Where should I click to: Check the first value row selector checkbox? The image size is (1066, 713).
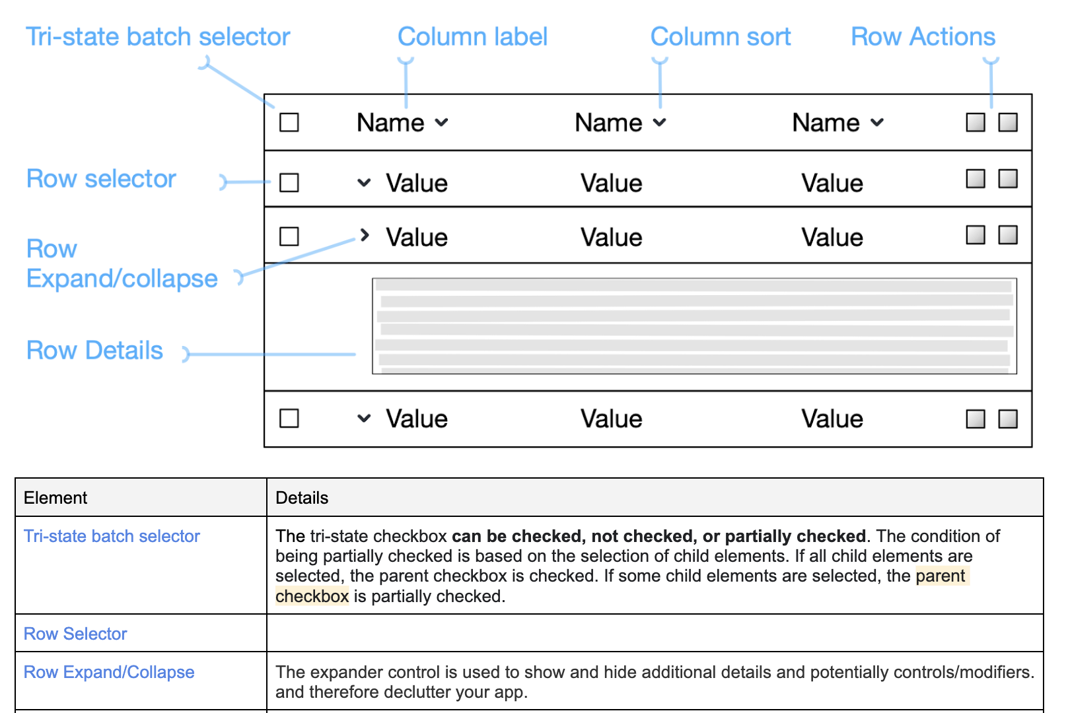pos(289,182)
